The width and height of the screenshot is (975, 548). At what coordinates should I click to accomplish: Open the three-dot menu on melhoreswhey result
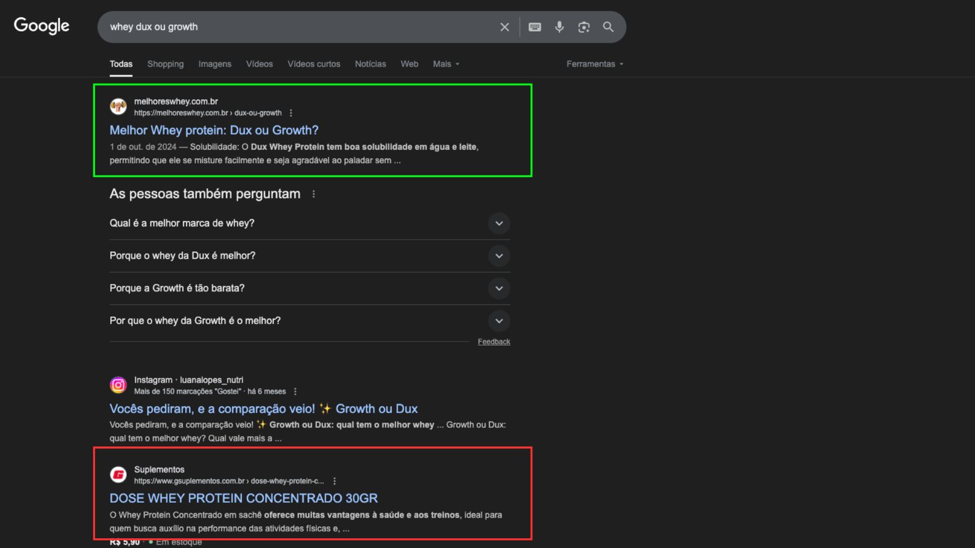point(291,113)
